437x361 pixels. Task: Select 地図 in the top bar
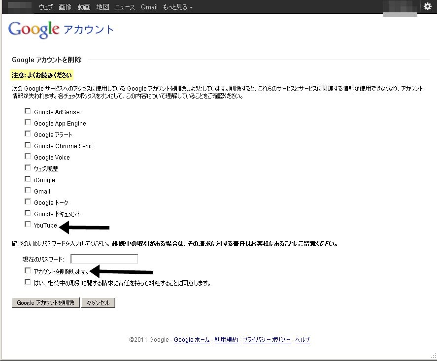[x=102, y=7]
